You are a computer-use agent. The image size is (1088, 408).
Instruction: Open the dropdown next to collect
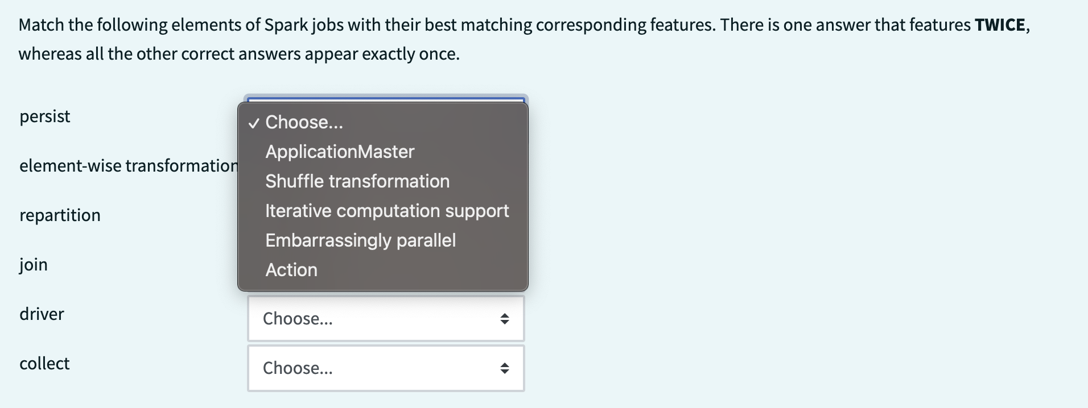385,368
